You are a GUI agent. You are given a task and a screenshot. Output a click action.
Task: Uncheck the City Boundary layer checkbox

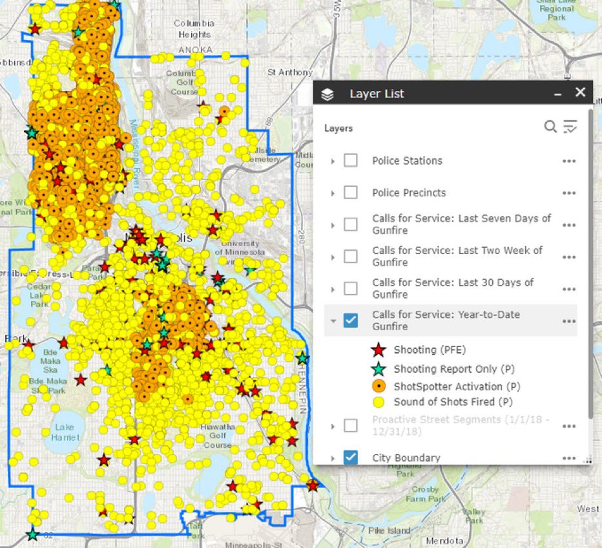point(351,457)
